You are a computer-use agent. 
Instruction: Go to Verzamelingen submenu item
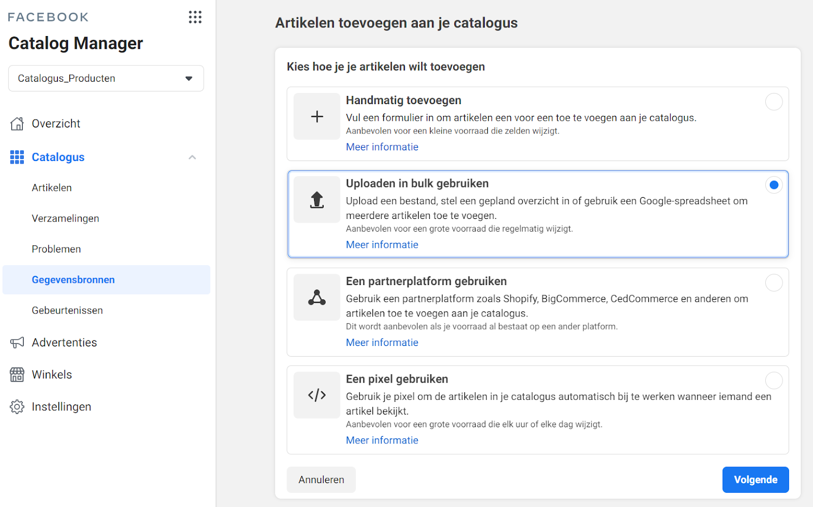[66, 218]
